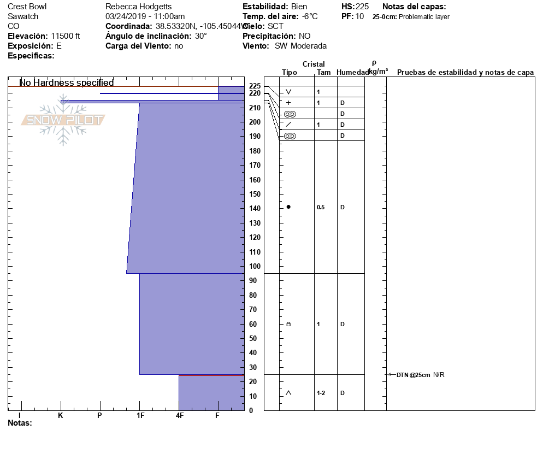Click the 4F hardness axis label
The image size is (543, 459).
click(x=179, y=415)
